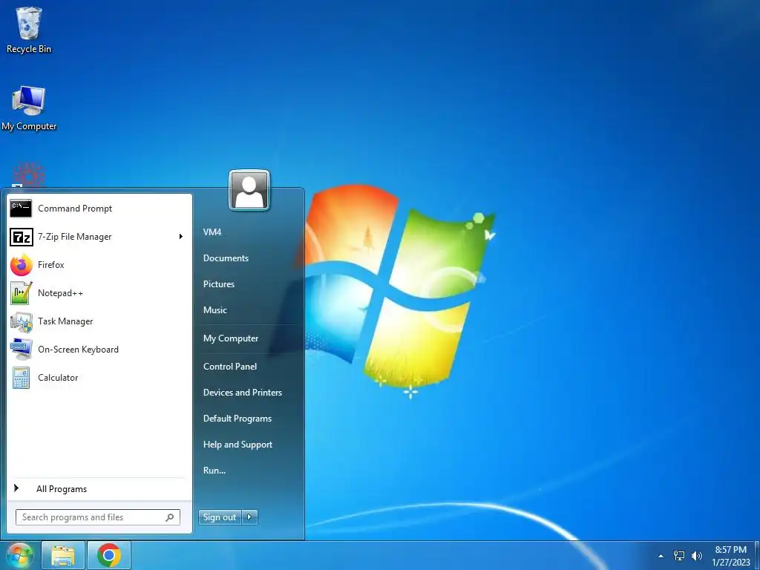Click the network tray icon
Viewport: 760px width, 570px height.
[x=679, y=556]
